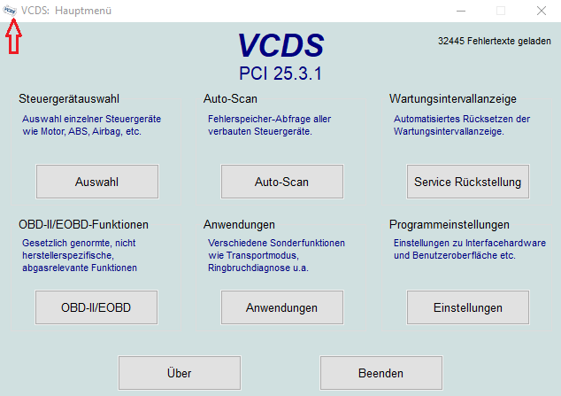This screenshot has height=396, width=561.
Task: Open the Anwendungen button
Action: [282, 307]
